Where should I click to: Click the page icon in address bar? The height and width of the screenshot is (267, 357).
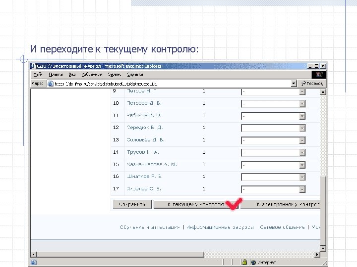coord(51,84)
